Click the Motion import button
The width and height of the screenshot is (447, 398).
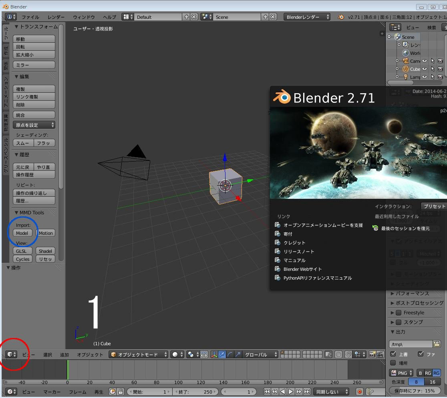46,233
